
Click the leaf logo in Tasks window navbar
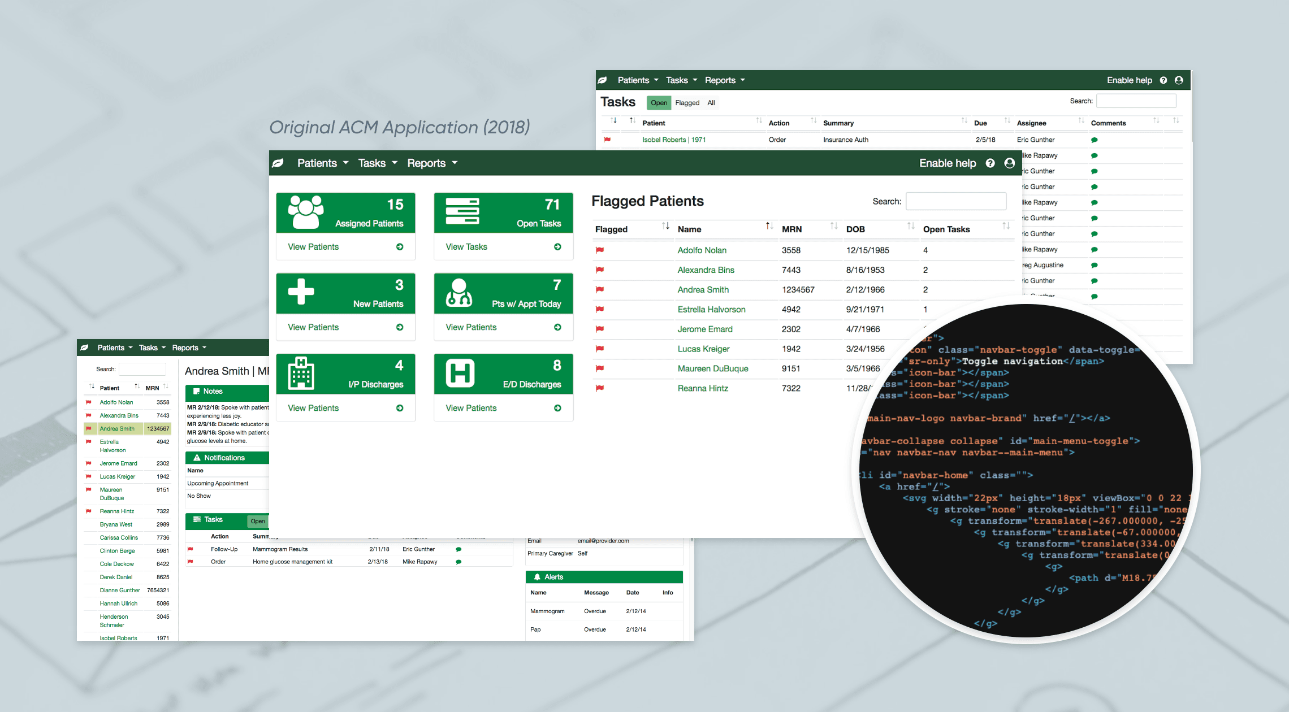click(x=603, y=80)
